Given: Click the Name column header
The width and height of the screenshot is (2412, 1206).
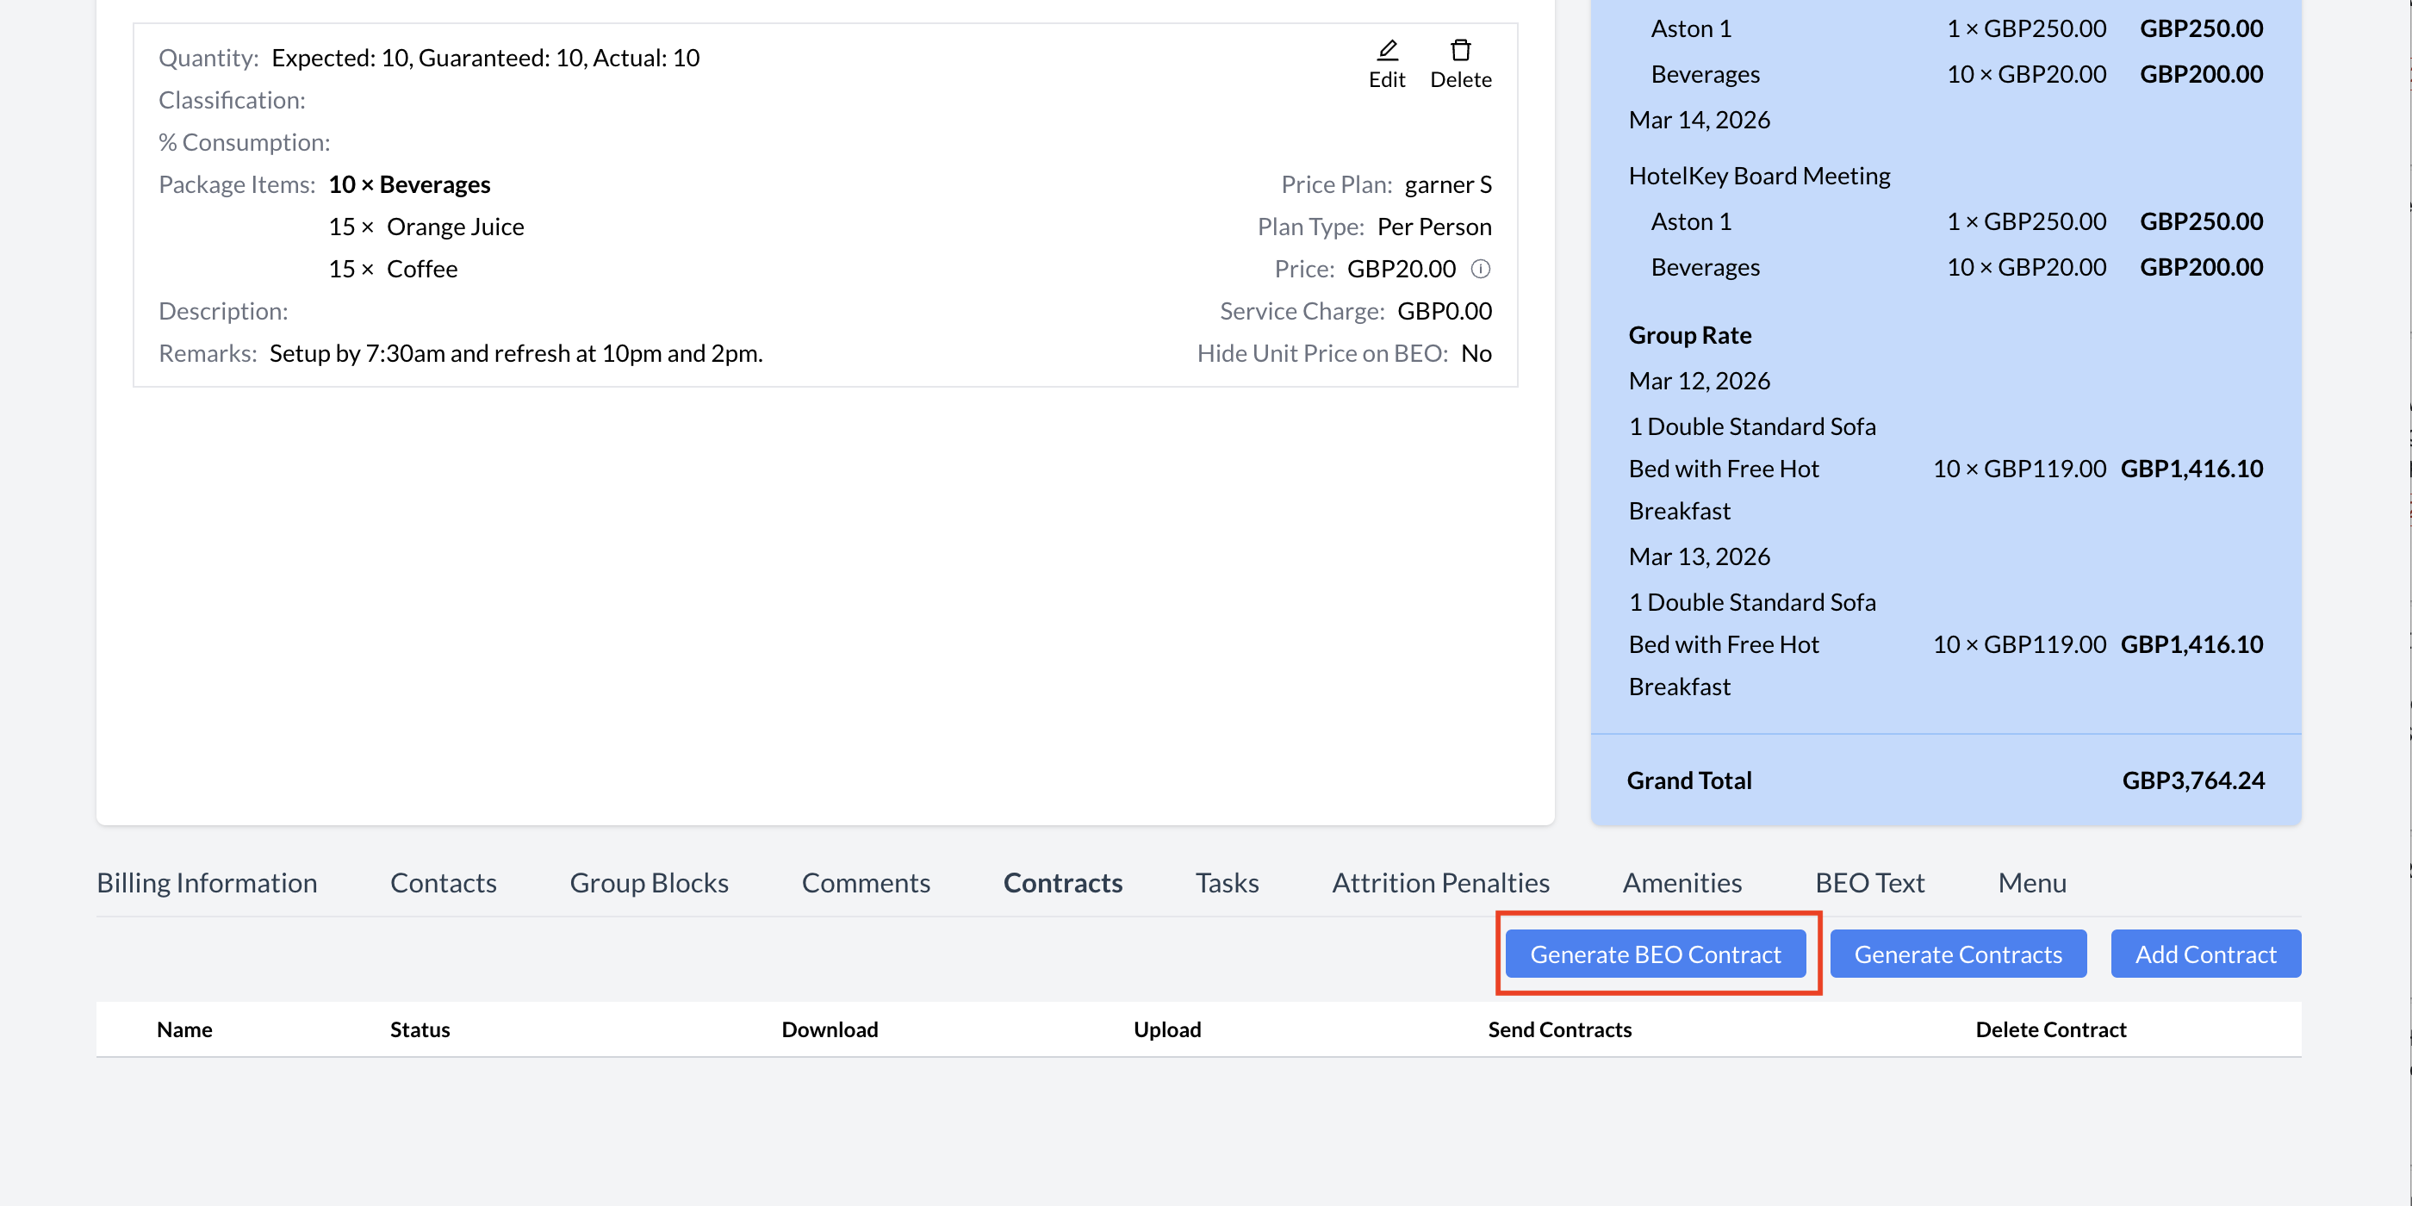Looking at the screenshot, I should pos(184,1029).
